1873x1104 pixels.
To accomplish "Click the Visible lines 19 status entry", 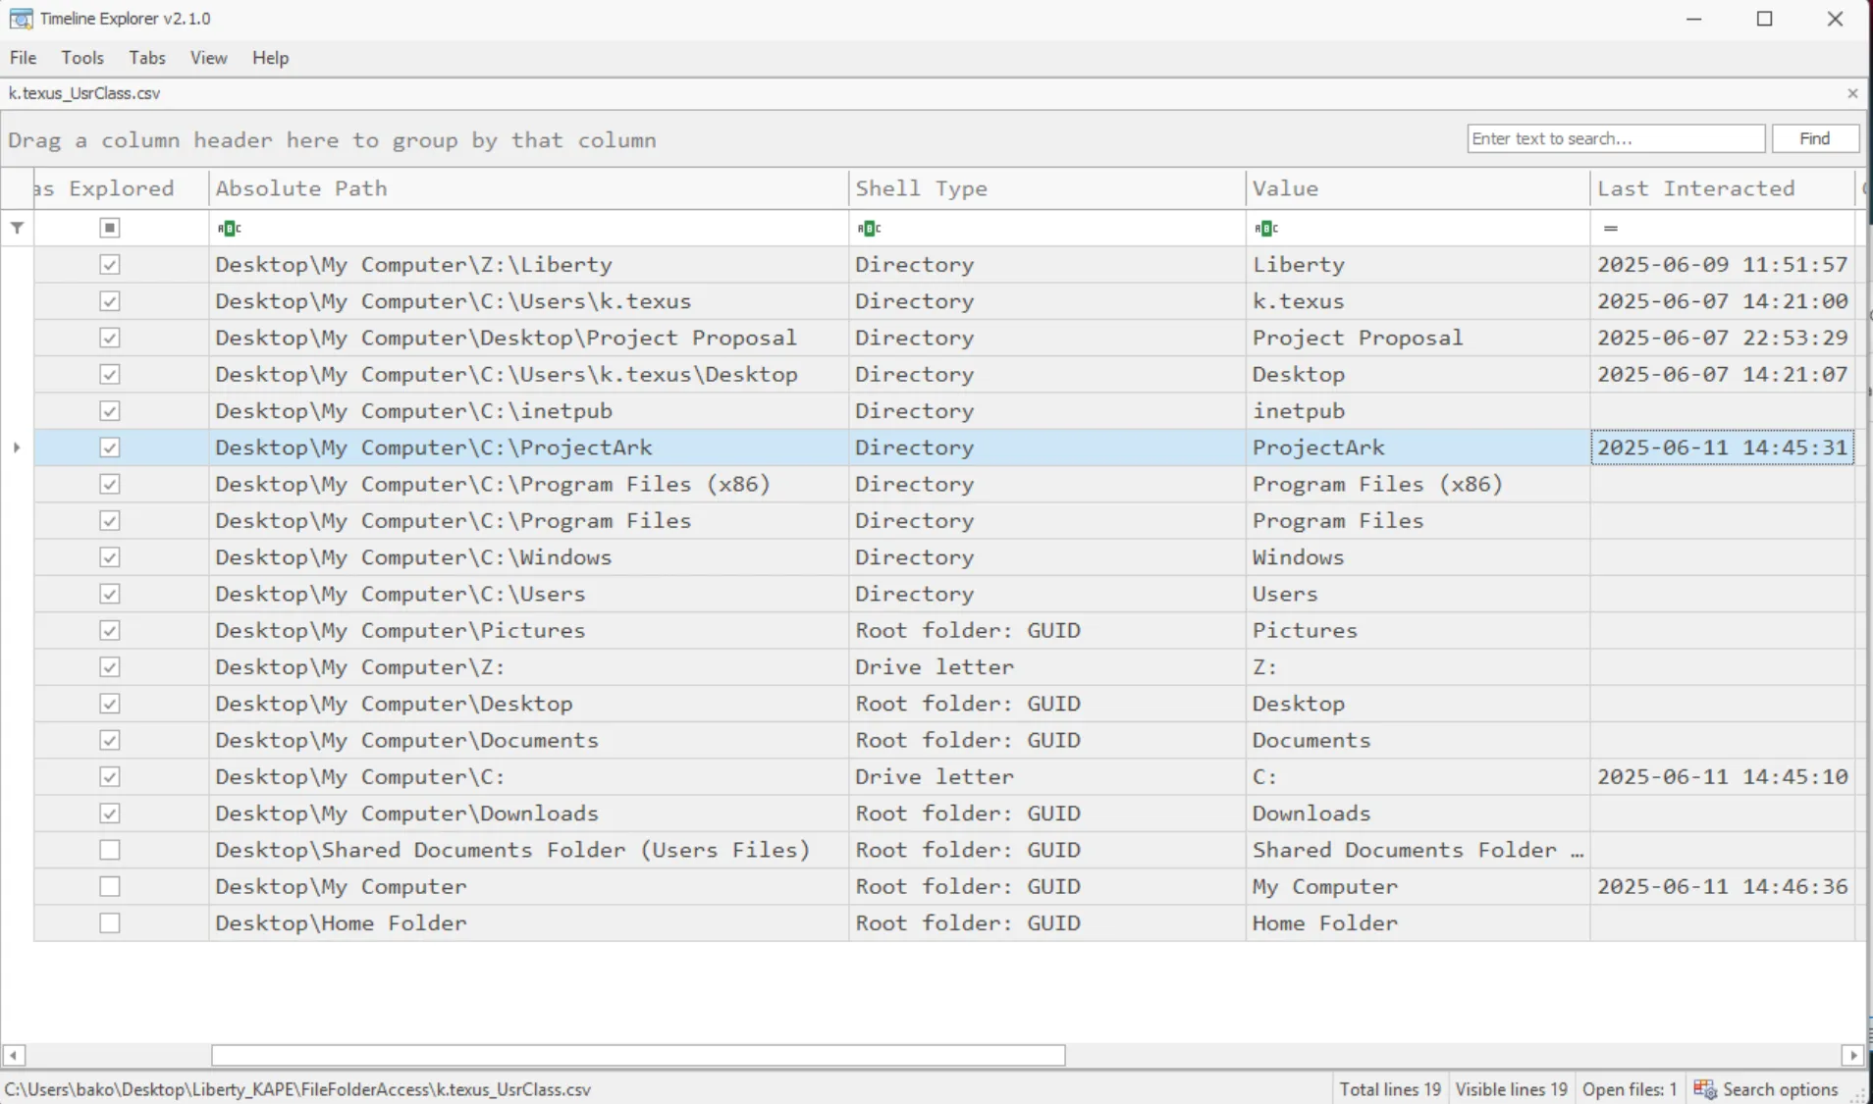I will pos(1511,1089).
